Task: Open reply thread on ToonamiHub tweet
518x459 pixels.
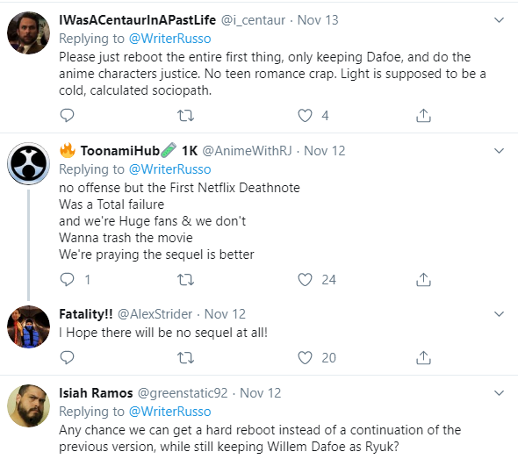Action: [x=67, y=280]
